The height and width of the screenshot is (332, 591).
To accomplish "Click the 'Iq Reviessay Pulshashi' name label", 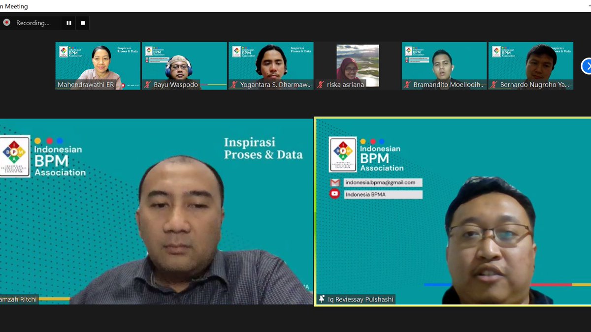I will pyautogui.click(x=361, y=299).
